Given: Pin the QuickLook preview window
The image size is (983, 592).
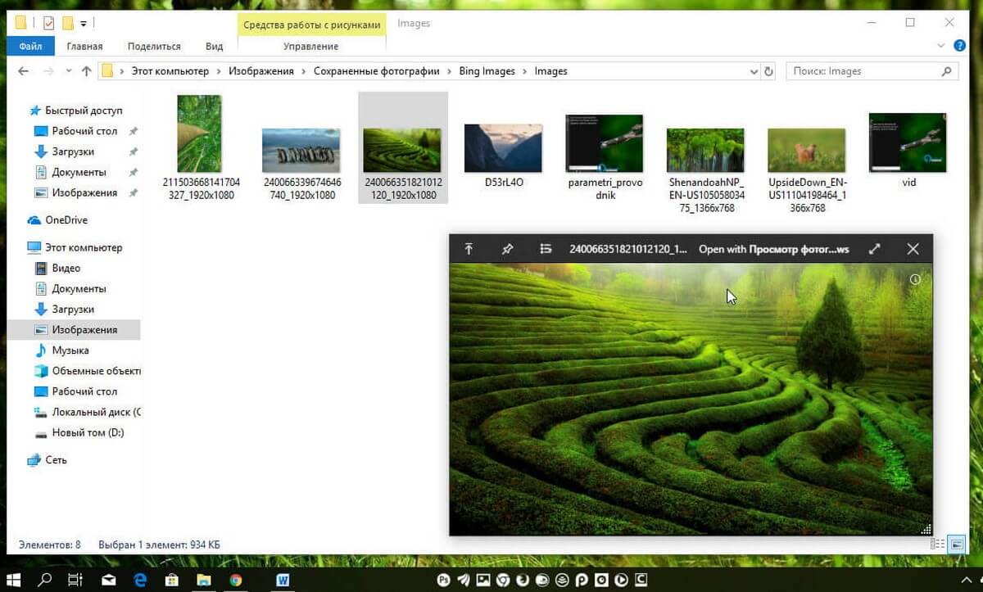Looking at the screenshot, I should point(507,249).
